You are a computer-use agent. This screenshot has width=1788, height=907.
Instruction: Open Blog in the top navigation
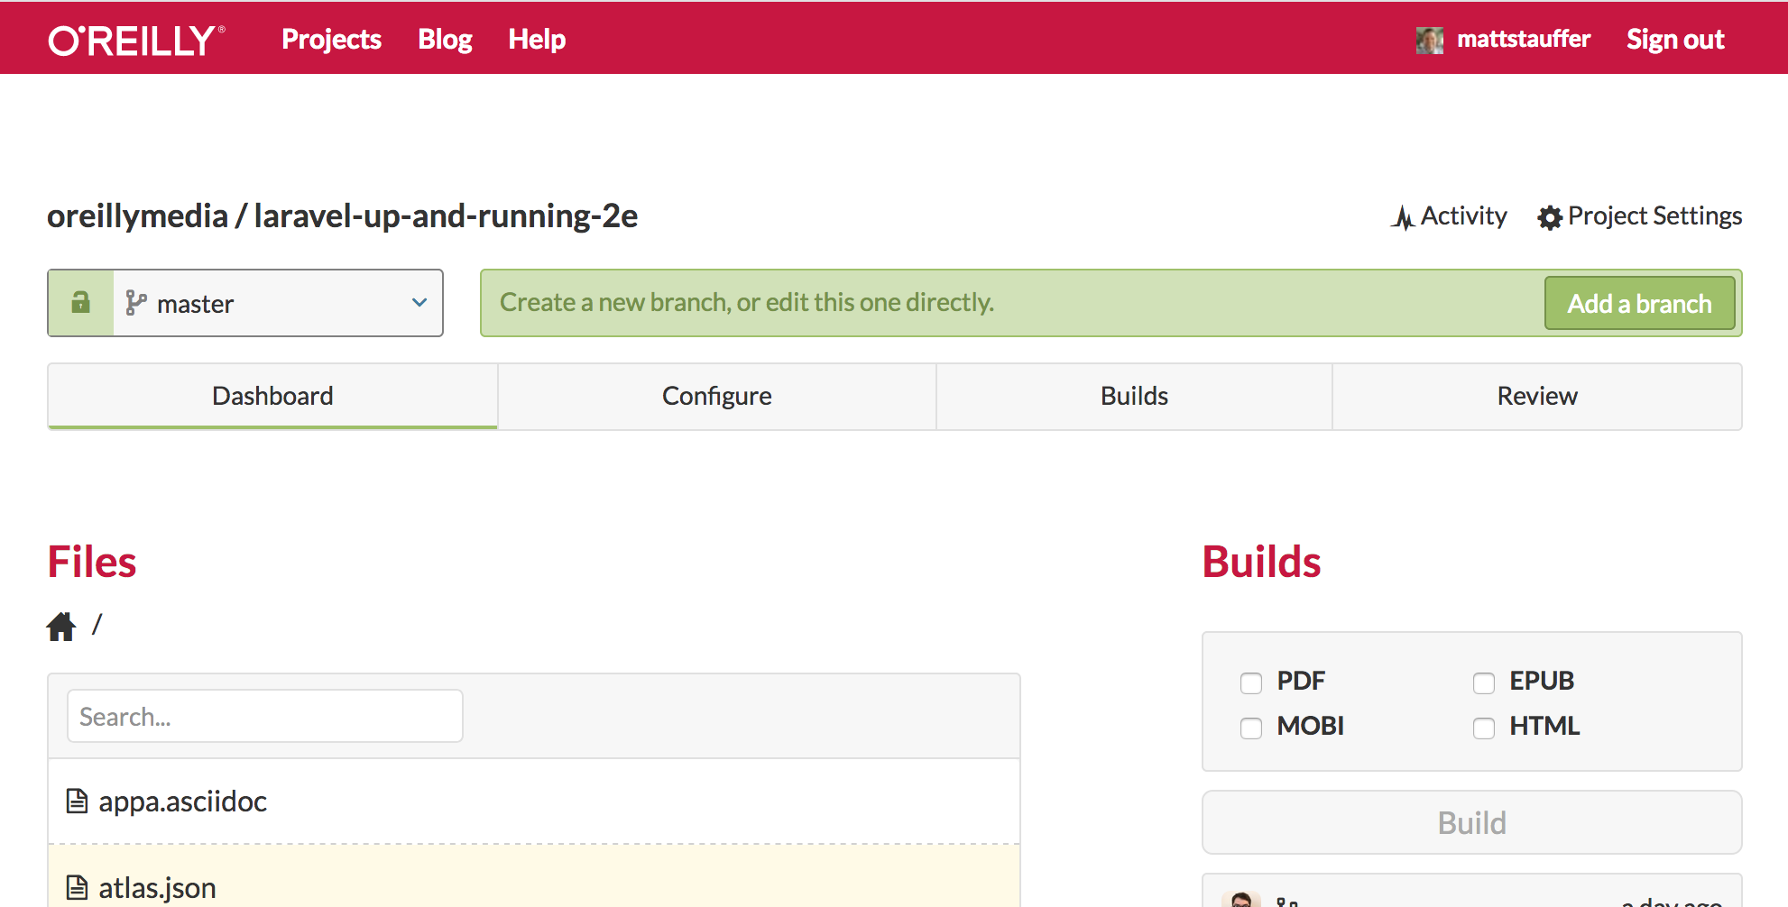(x=445, y=40)
